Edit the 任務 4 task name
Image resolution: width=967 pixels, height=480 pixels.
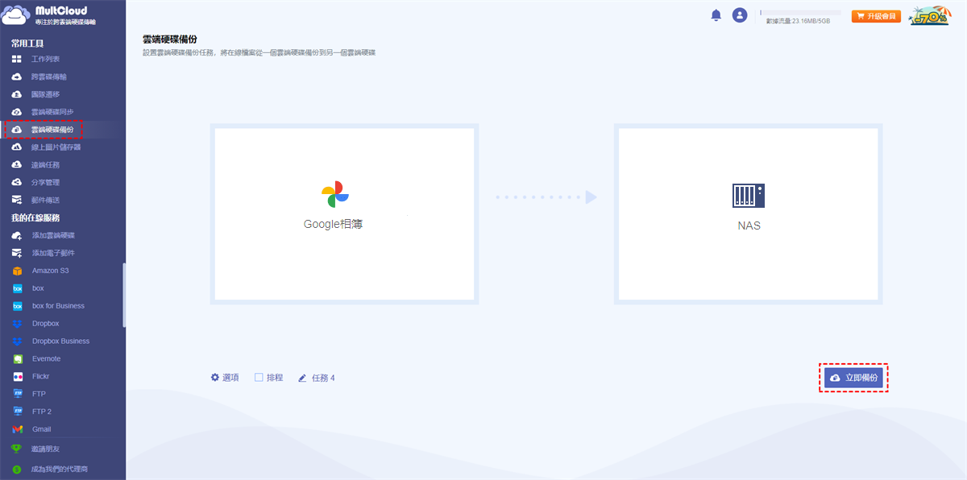tap(317, 378)
